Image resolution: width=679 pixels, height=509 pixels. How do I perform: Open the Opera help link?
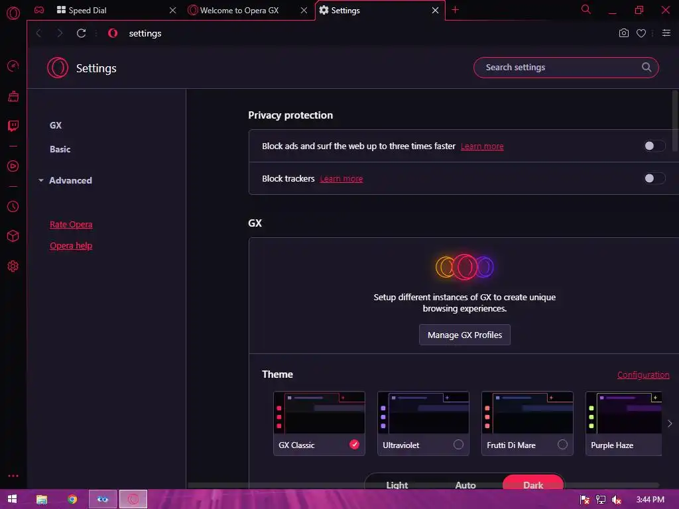tap(71, 245)
